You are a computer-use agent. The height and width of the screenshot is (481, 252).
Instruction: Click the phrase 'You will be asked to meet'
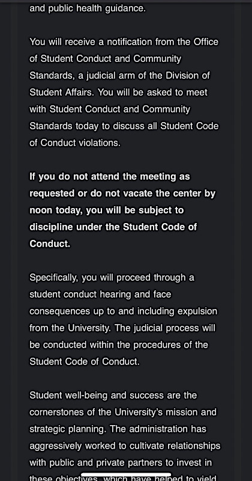pyautogui.click(x=152, y=93)
